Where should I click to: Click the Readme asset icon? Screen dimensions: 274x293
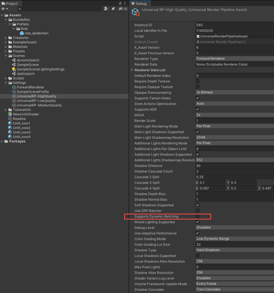pos(10,119)
